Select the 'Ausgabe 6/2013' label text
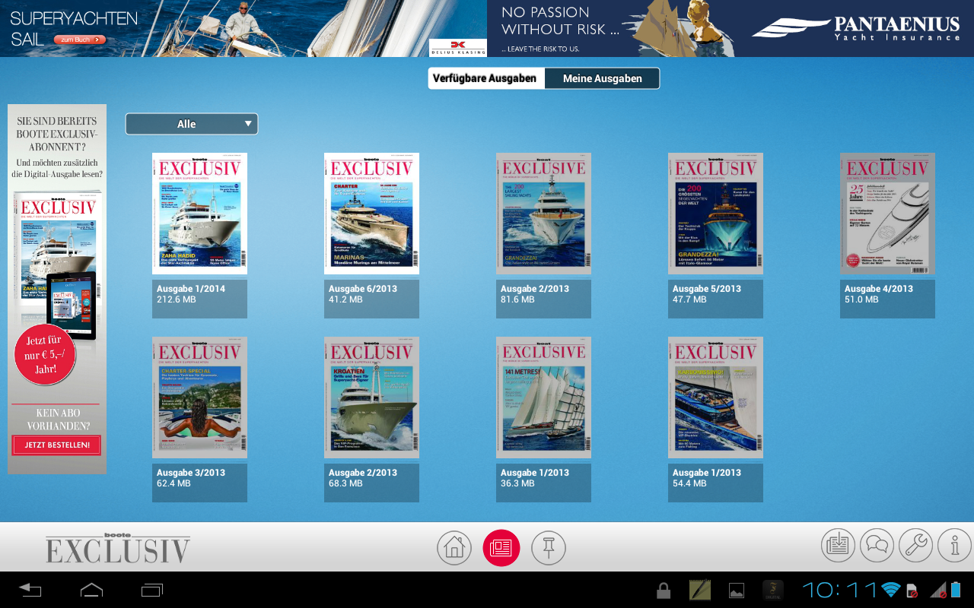This screenshot has width=974, height=608. tap(363, 289)
